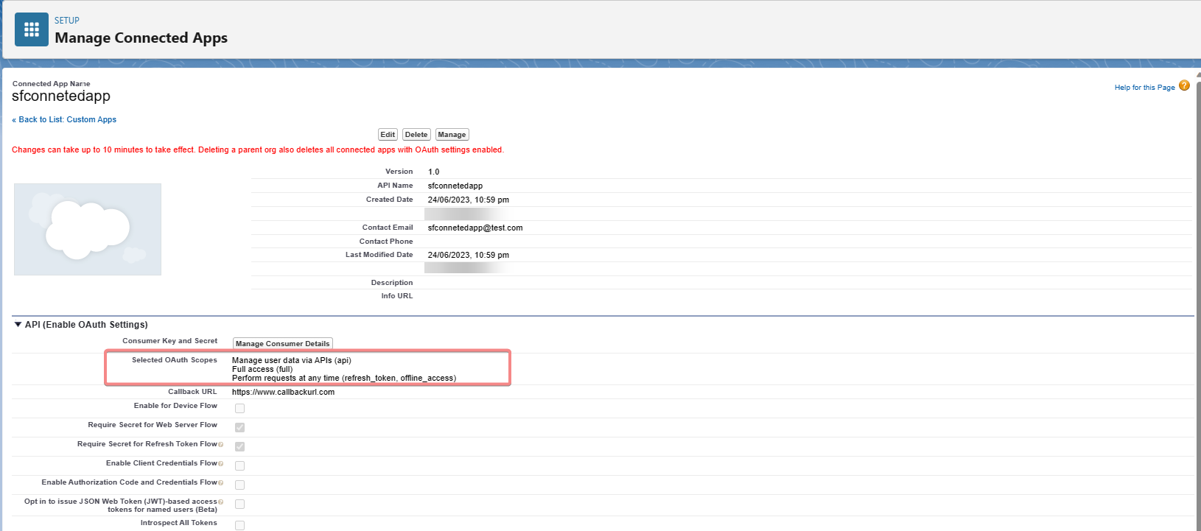Viewport: 1201px width, 531px height.
Task: Click the 'Full access (full)' scope text
Action: tap(262, 369)
